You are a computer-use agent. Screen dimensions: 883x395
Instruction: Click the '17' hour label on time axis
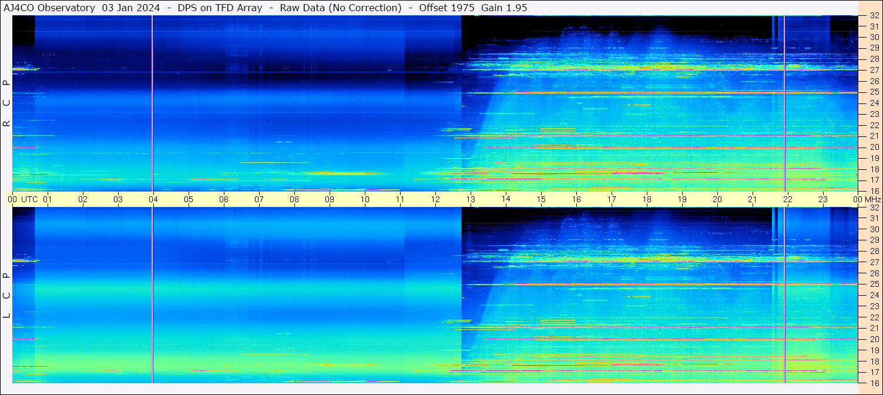click(612, 199)
